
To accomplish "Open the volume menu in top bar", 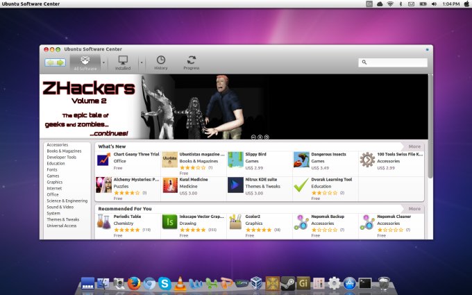I will (434, 4).
